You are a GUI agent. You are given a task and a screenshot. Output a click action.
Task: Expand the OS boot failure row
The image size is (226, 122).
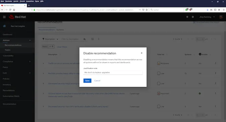[x=43, y=93]
